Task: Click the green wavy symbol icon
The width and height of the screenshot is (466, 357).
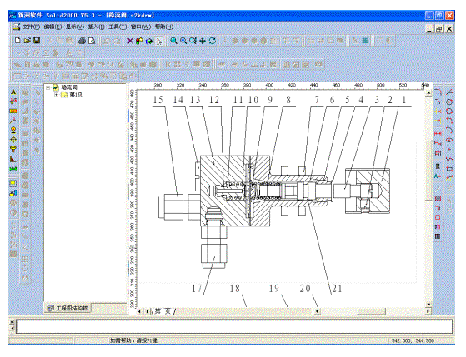Action: click(13, 169)
